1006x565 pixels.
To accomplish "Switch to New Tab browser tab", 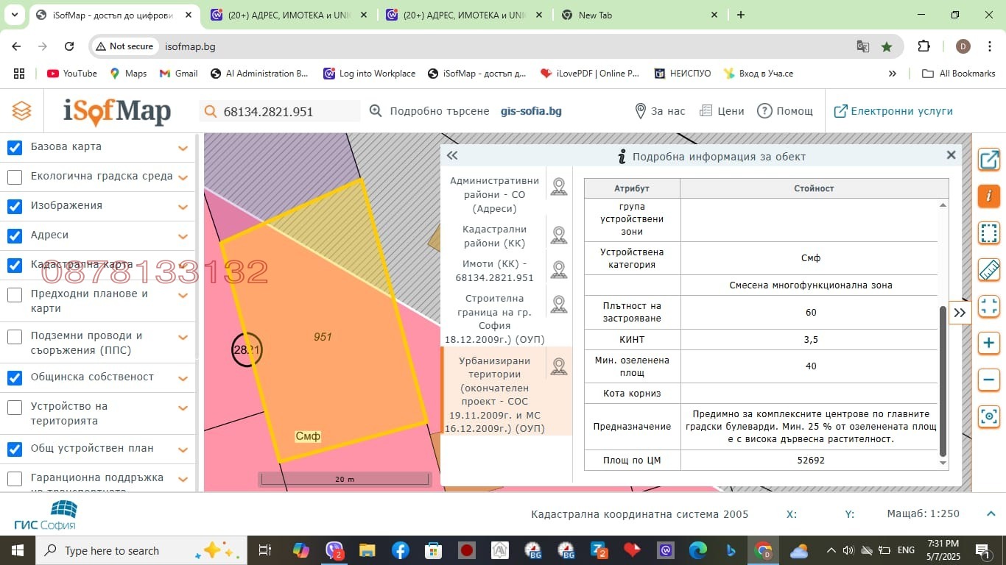I will (x=640, y=15).
